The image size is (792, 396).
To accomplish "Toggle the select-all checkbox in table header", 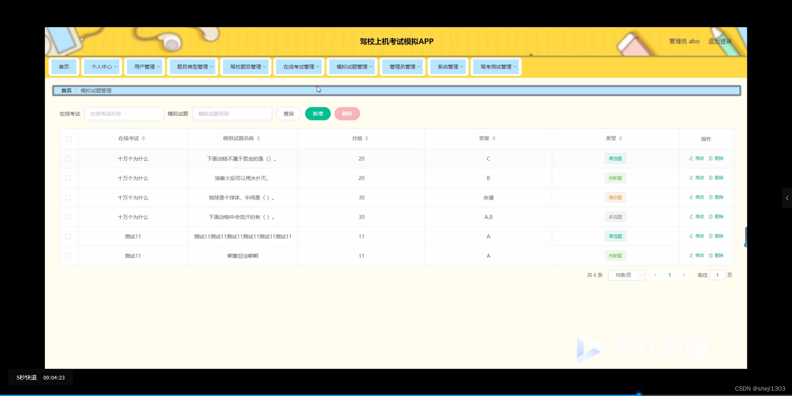I will tap(68, 139).
